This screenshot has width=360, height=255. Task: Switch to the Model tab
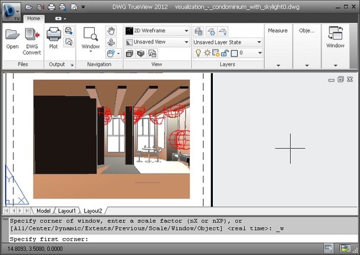pos(43,211)
